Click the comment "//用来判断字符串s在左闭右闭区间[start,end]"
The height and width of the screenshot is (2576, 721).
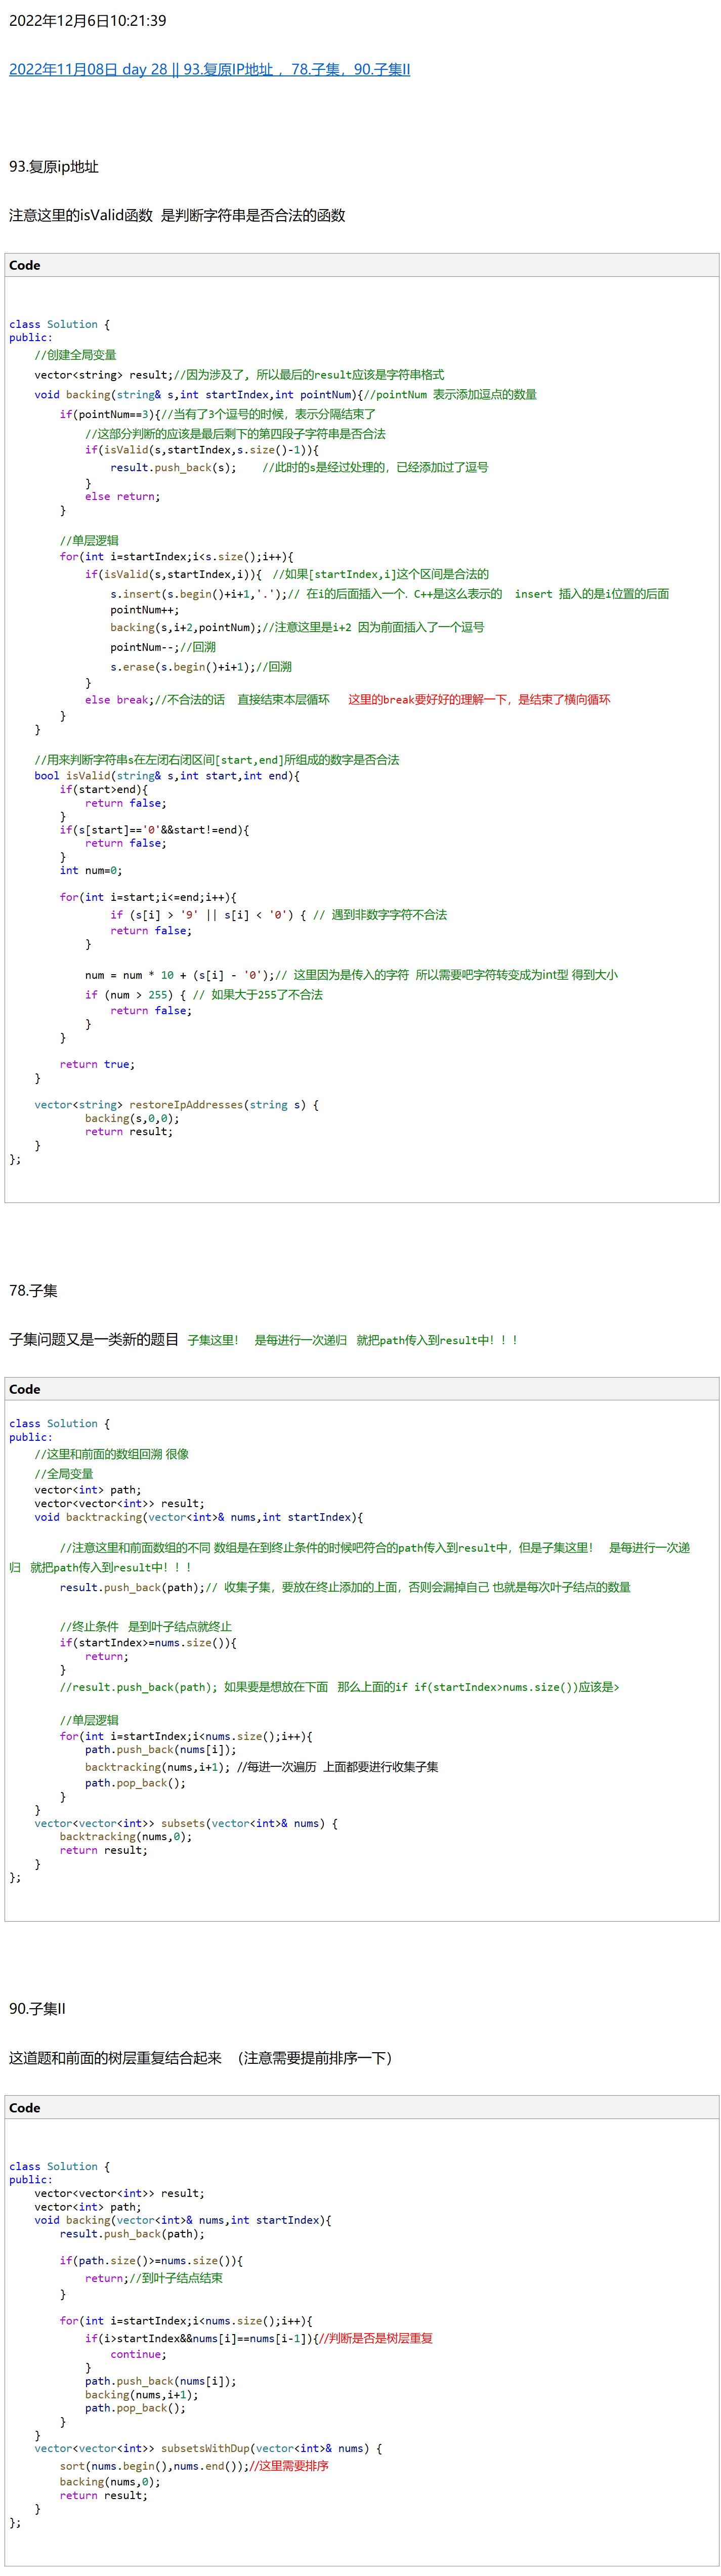point(159,760)
